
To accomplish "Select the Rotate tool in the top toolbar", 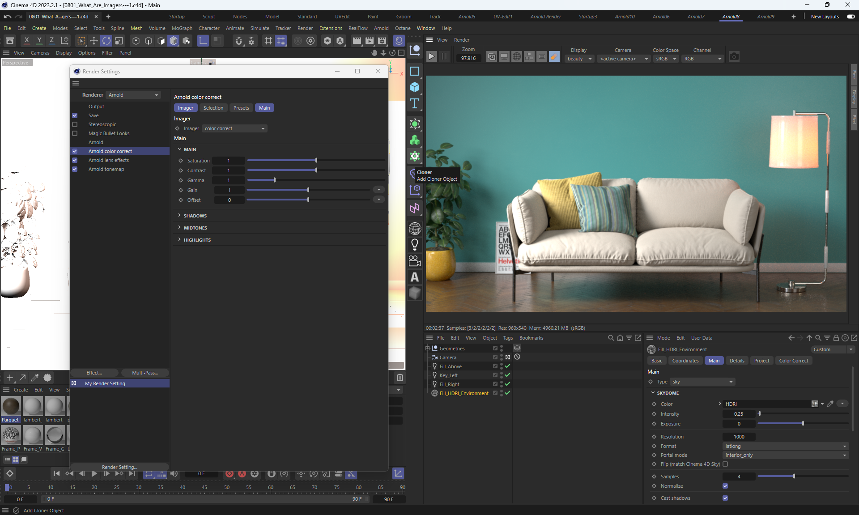I will coord(106,41).
